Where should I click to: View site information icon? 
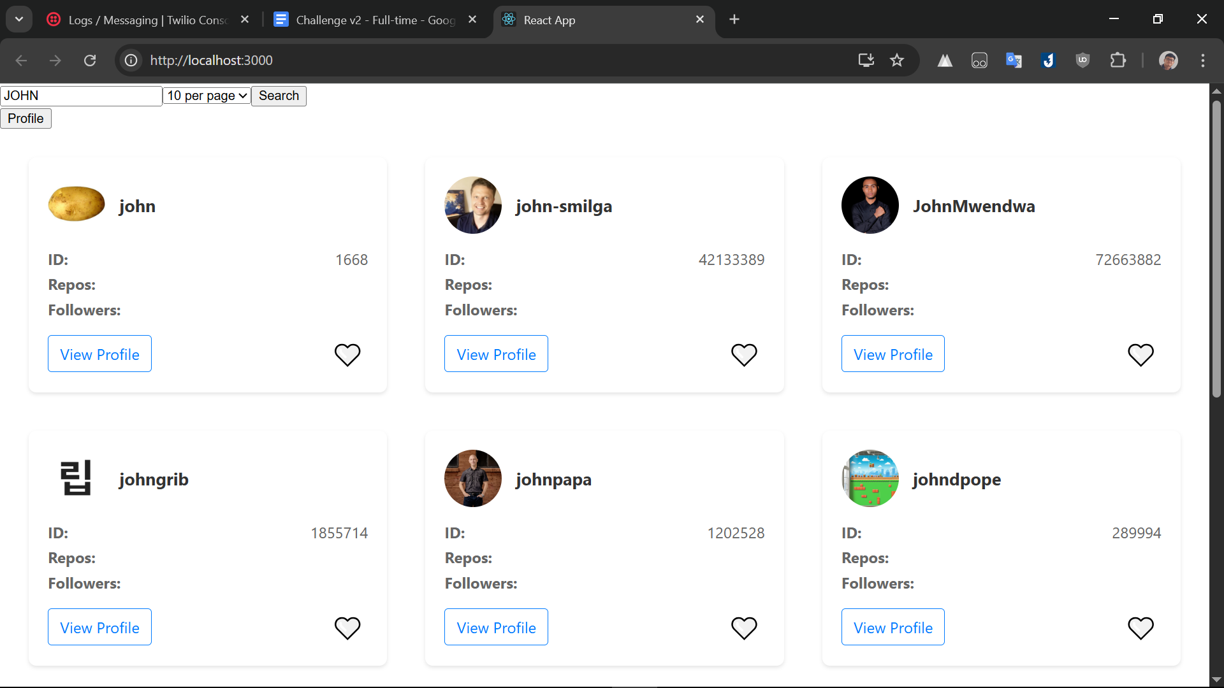click(131, 61)
